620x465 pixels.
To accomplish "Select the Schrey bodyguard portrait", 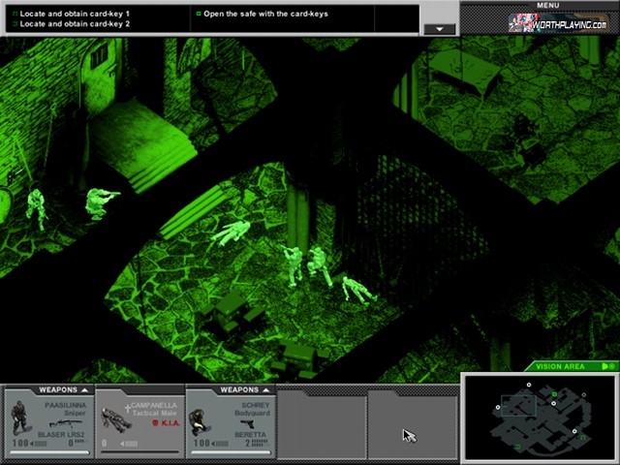I will coord(200,418).
